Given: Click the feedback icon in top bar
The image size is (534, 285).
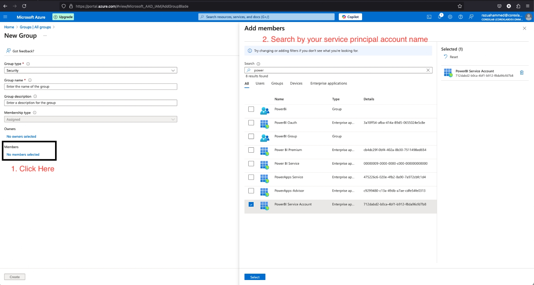Looking at the screenshot, I should [x=471, y=17].
